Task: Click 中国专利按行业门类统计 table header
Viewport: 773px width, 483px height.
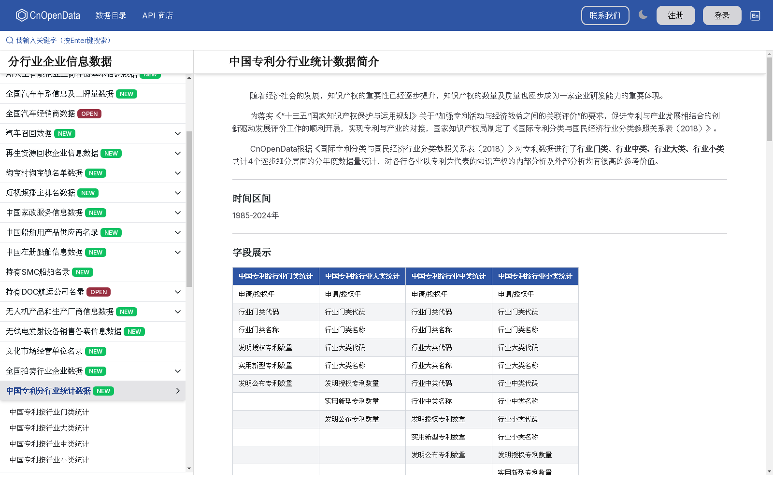Action: (276, 276)
